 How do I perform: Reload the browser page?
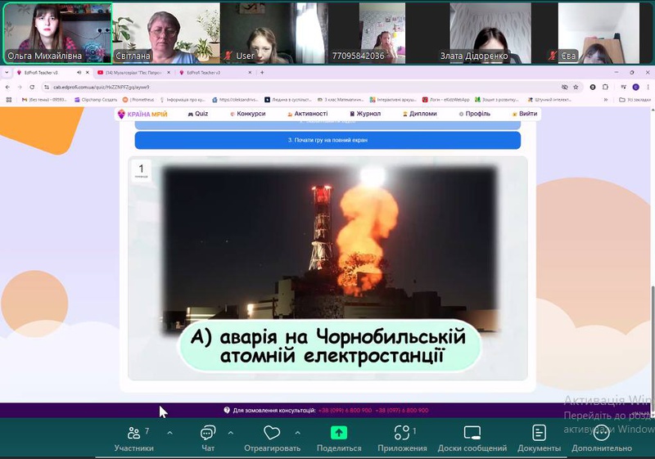(x=32, y=87)
